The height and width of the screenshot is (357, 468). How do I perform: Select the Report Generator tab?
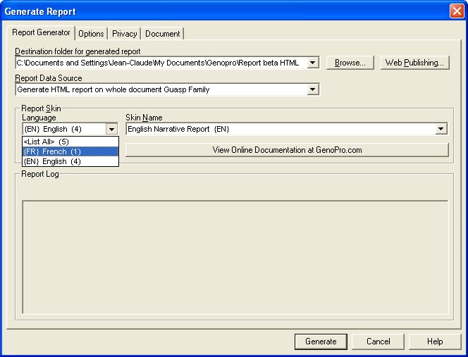pyautogui.click(x=42, y=32)
